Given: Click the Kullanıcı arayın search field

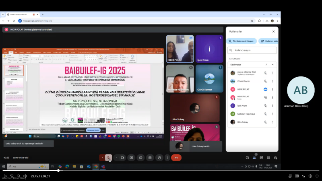Looking at the screenshot, I should pyautogui.click(x=252, y=50).
